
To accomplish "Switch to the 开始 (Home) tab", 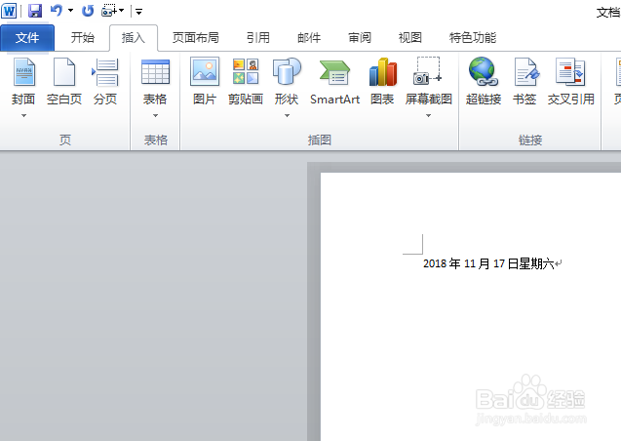I will pos(82,38).
